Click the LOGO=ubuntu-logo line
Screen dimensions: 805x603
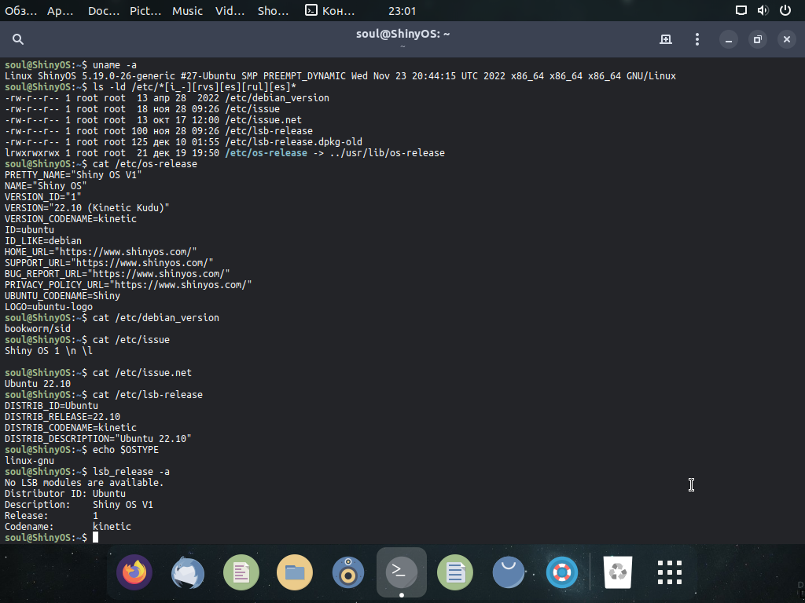(x=49, y=307)
